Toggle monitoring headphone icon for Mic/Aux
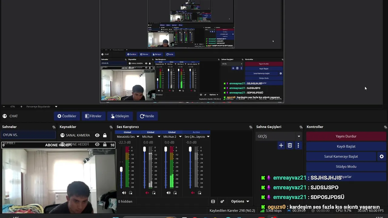 click(154, 193)
